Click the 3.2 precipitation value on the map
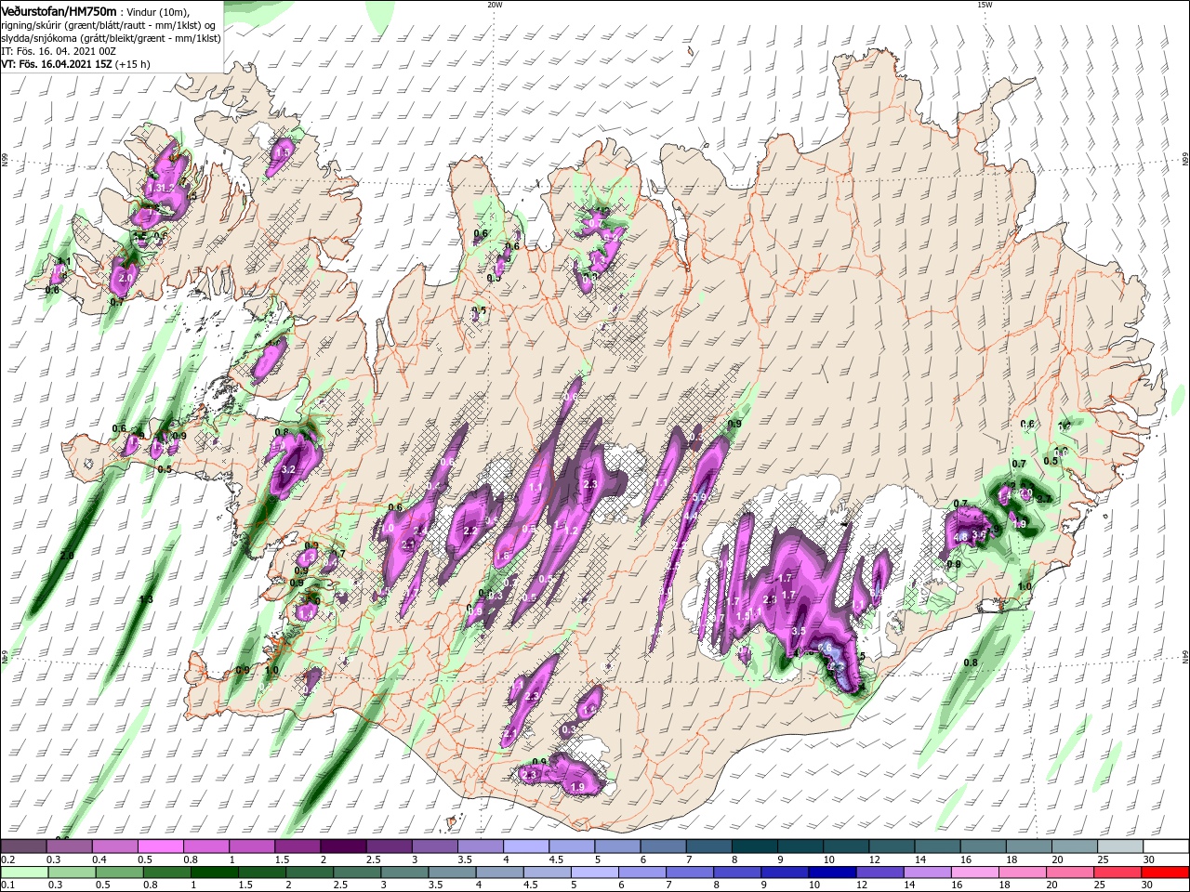 [288, 470]
